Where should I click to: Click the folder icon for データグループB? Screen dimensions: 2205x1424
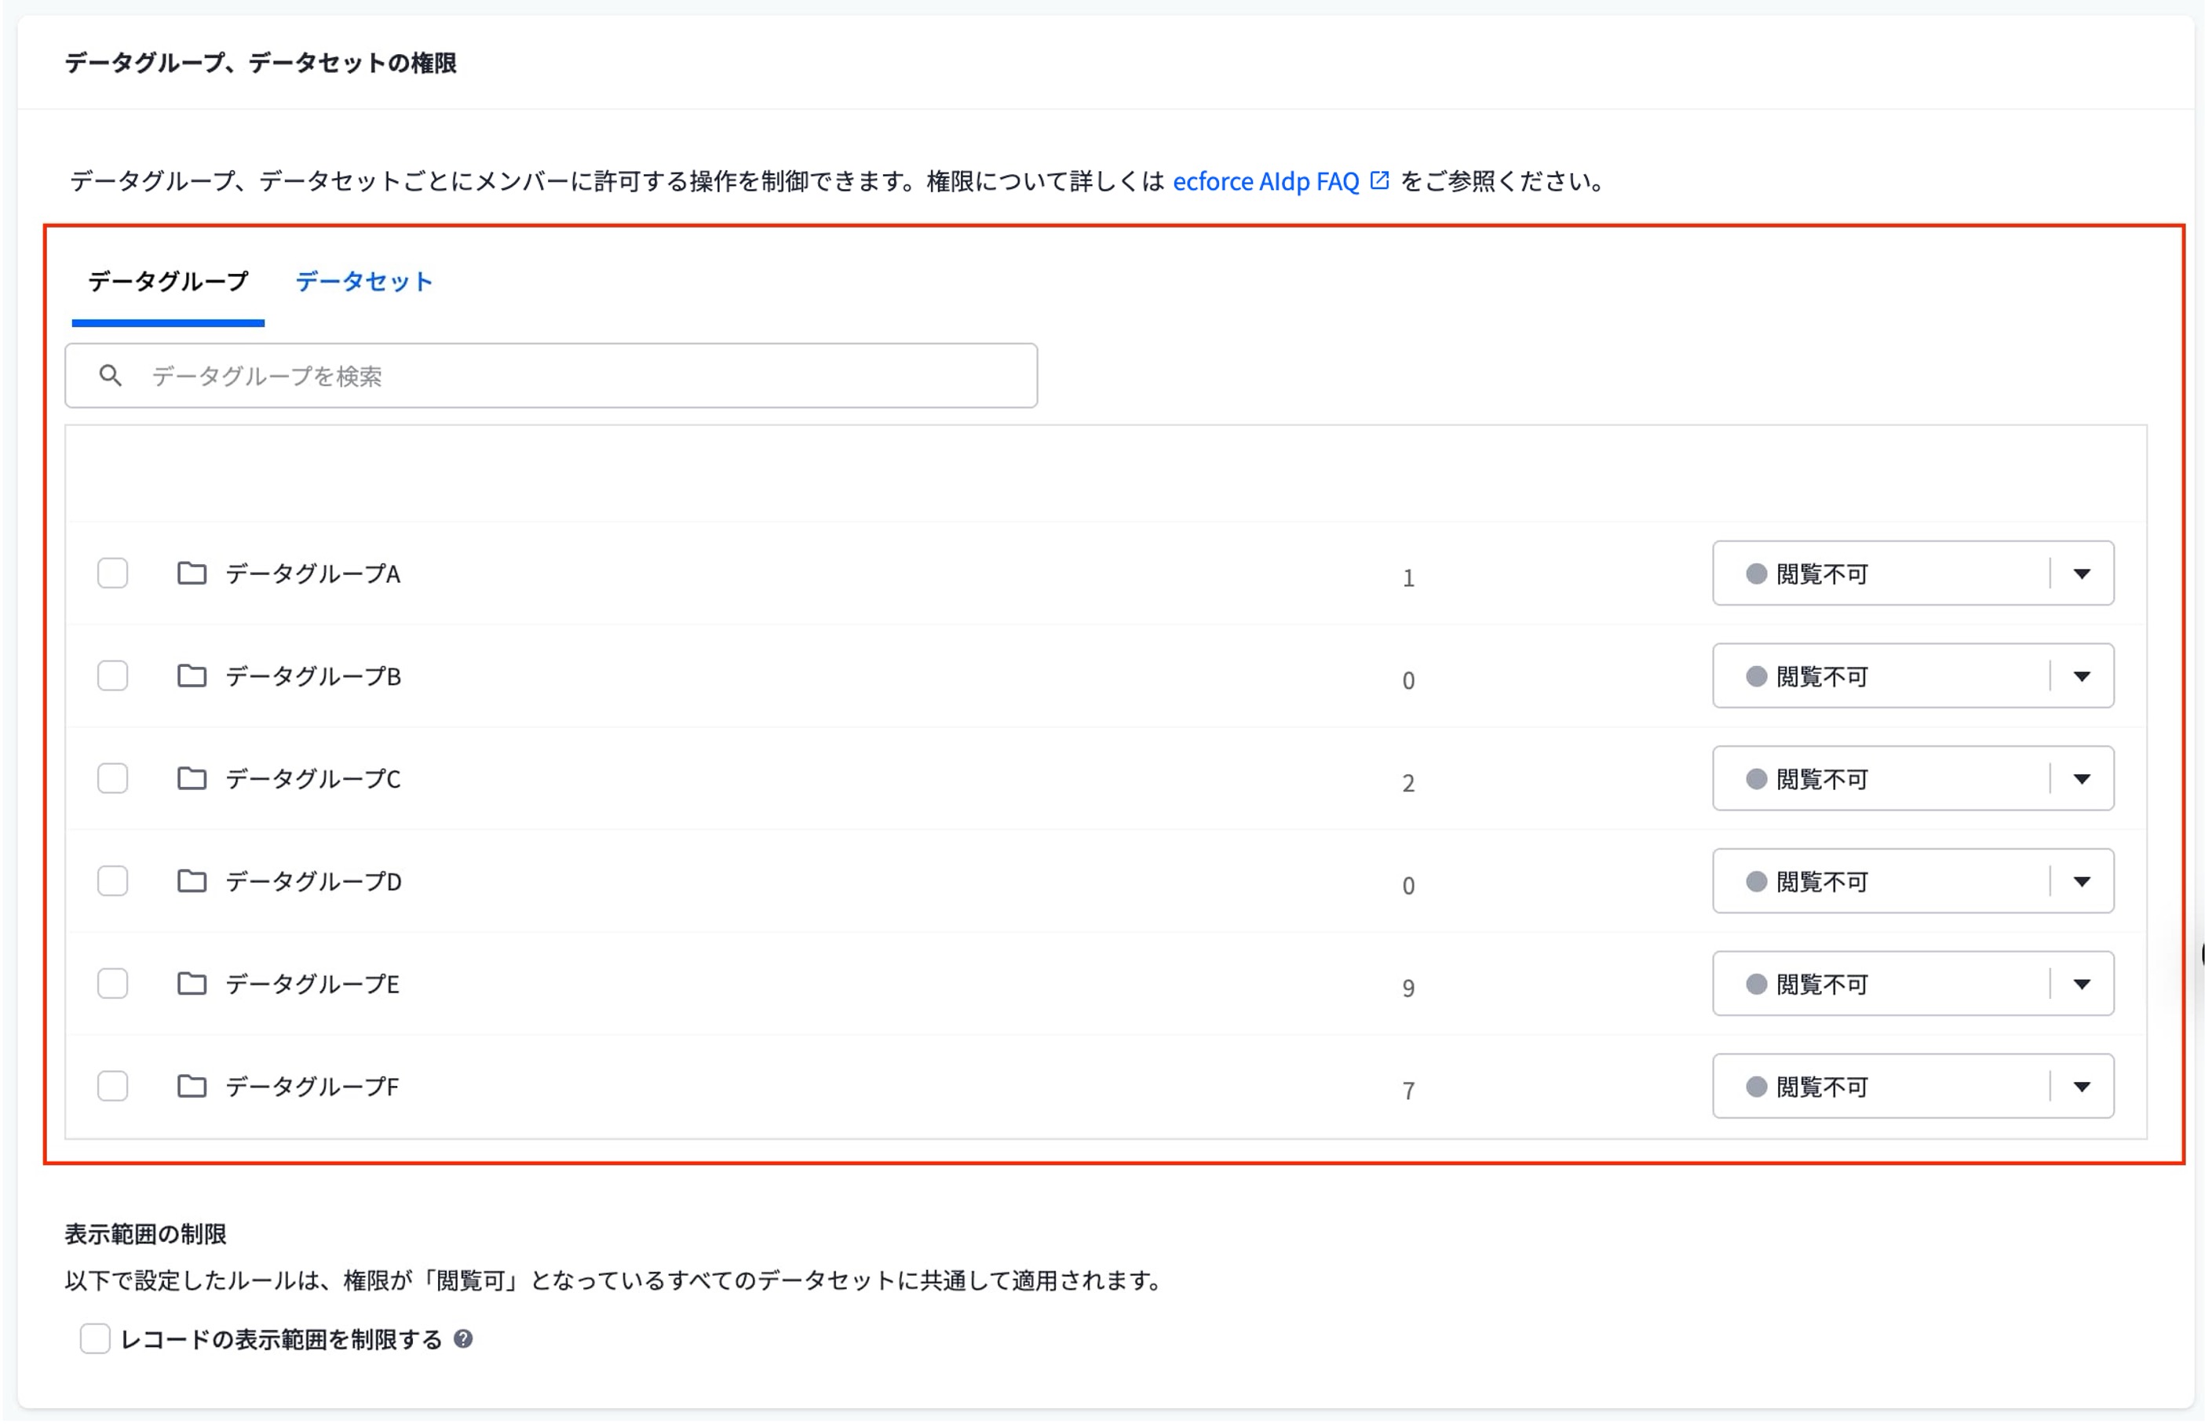click(192, 676)
